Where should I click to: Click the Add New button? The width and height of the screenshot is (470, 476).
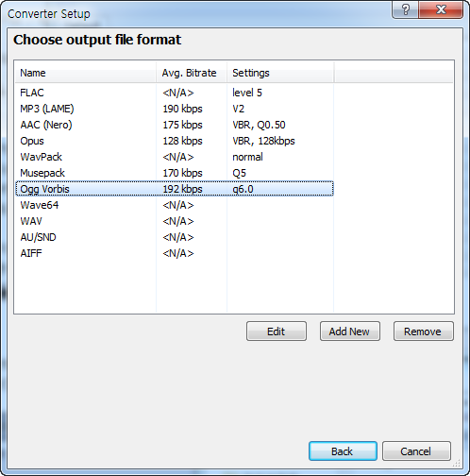pos(350,331)
